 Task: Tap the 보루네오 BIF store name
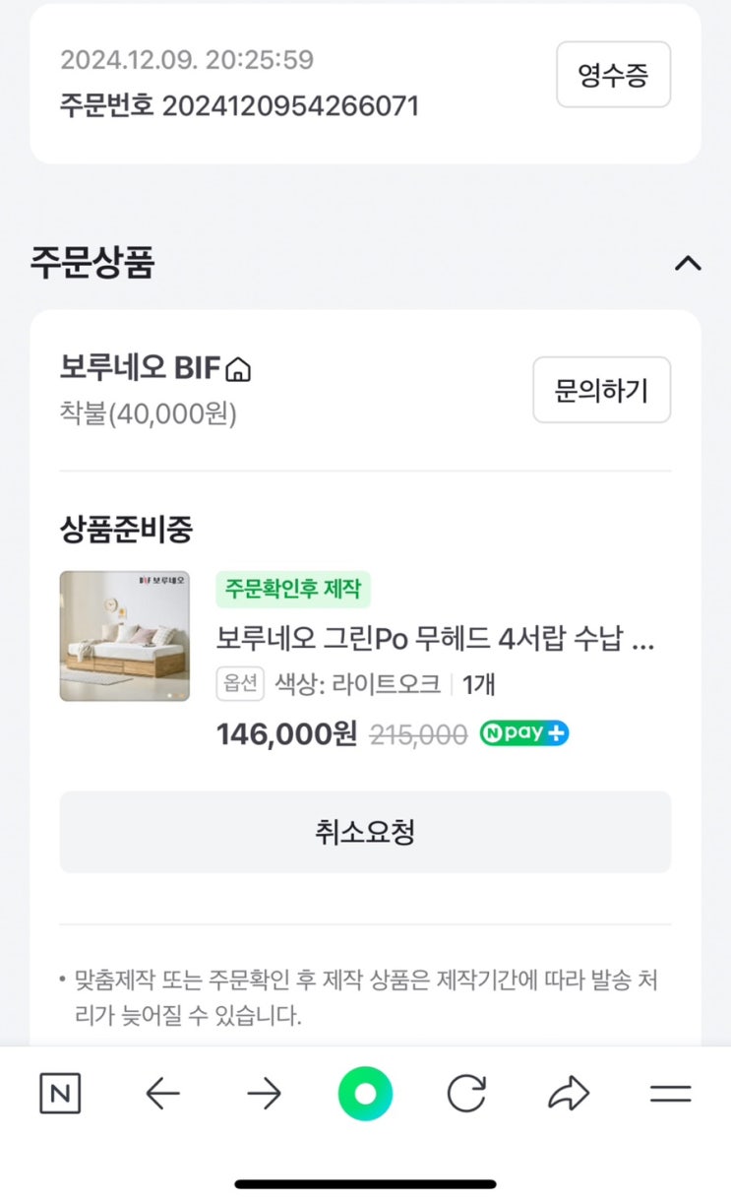click(x=142, y=368)
